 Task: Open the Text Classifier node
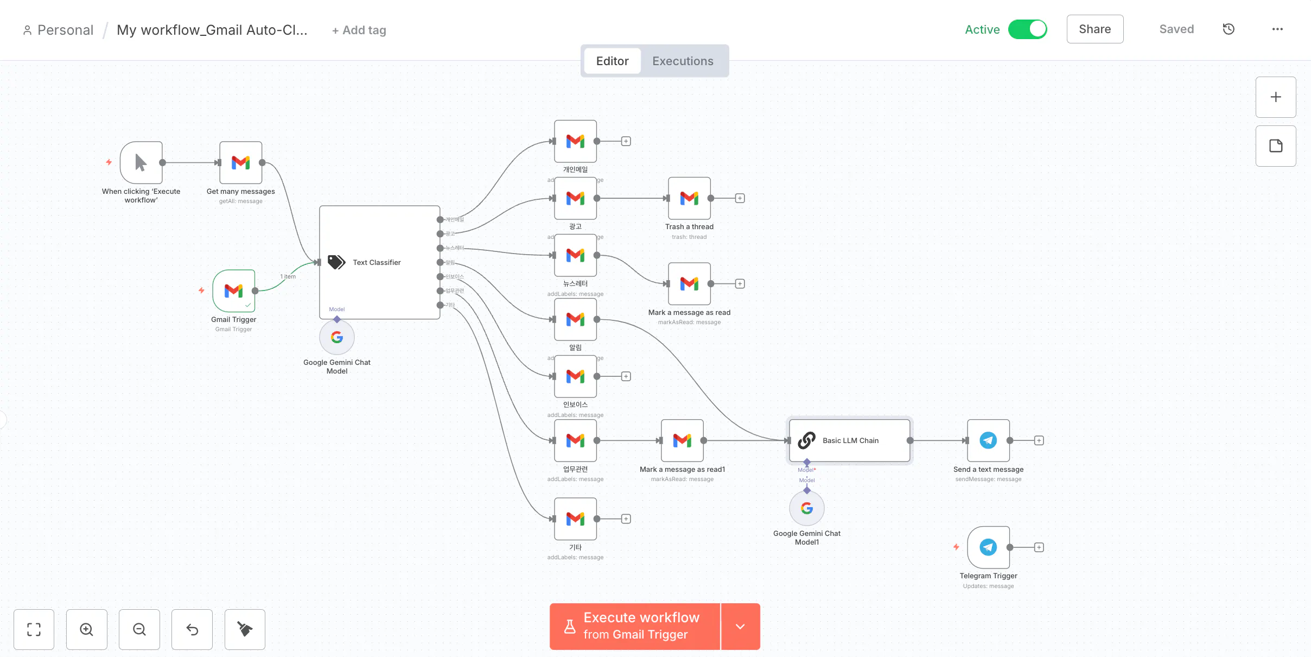380,262
